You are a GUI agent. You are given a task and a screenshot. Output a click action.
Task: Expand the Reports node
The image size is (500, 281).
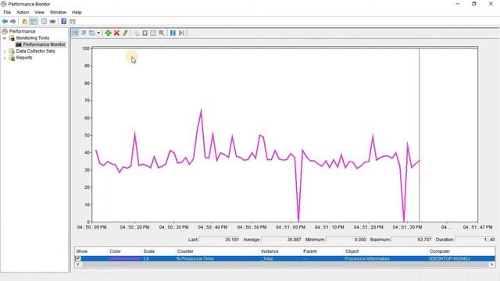pos(5,58)
